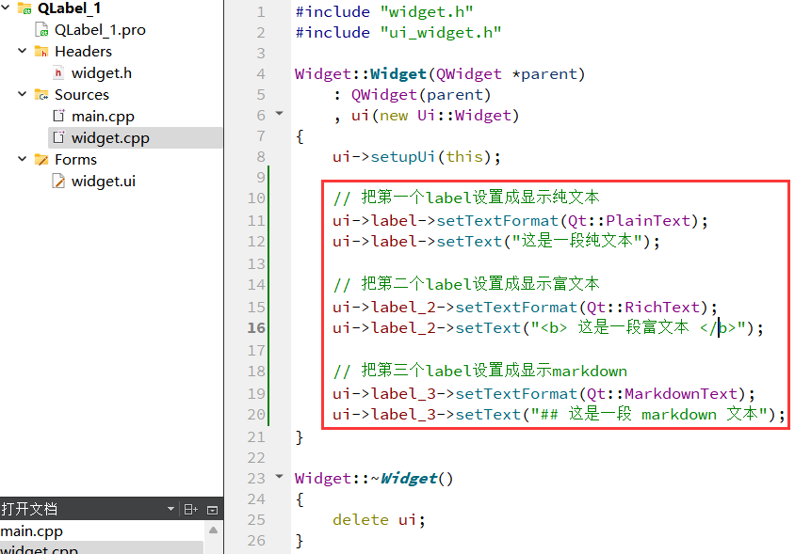Click on Qt::PlainText in line 11

pyautogui.click(x=629, y=221)
